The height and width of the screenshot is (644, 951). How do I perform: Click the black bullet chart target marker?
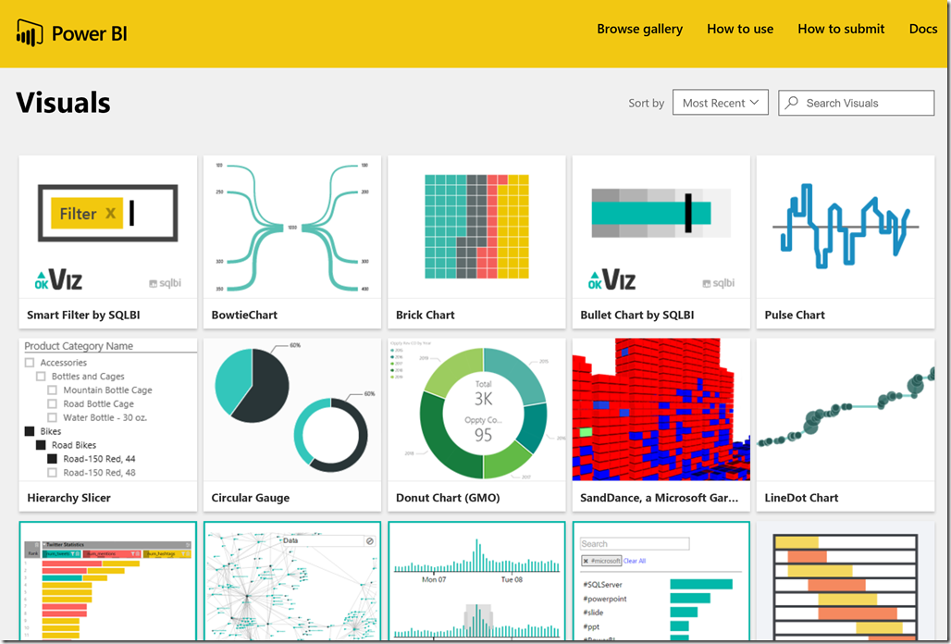point(688,213)
